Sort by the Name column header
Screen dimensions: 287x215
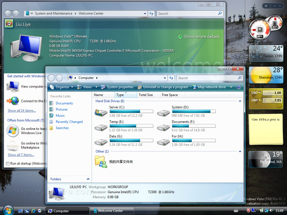[x=103, y=95]
